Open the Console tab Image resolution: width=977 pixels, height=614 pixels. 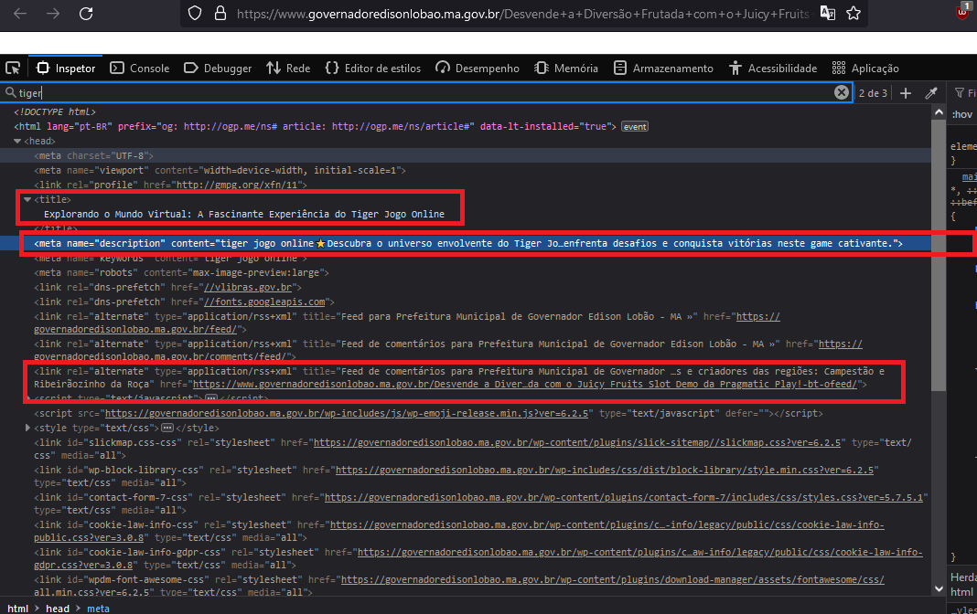click(140, 68)
